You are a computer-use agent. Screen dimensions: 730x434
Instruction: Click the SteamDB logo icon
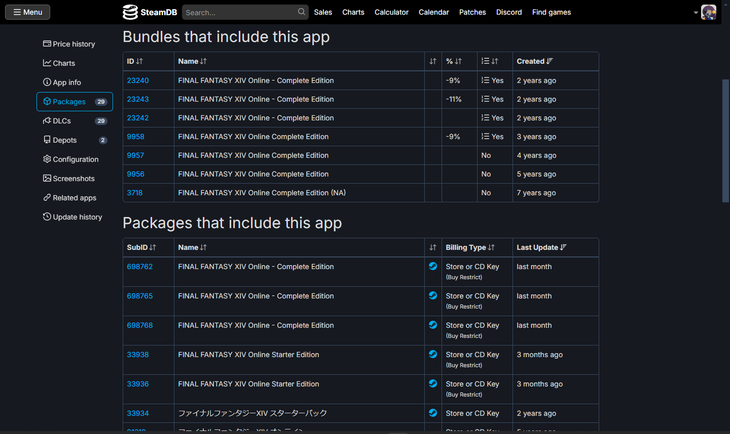tap(130, 12)
